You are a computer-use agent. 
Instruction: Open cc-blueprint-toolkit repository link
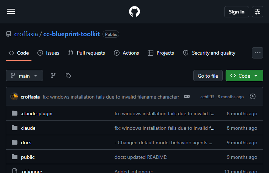72,34
